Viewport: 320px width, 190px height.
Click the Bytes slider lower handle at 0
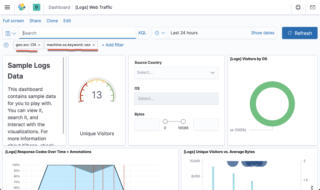(x=165, y=122)
